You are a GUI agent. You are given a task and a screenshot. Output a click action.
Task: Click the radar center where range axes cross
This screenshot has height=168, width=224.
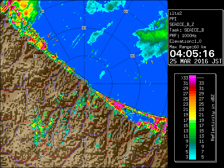pyautogui.click(x=84, y=84)
